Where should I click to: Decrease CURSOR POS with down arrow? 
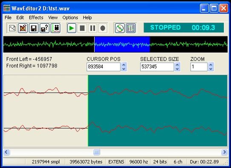tap(124, 69)
